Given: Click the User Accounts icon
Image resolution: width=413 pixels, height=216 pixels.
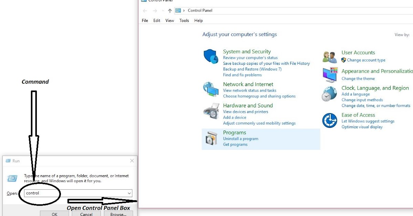Looking at the screenshot, I should click(329, 56).
